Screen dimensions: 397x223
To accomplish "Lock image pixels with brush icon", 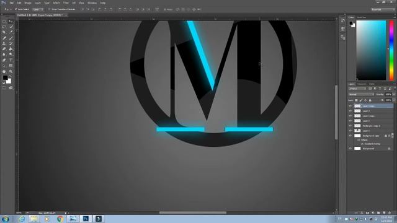I will click(361, 100).
